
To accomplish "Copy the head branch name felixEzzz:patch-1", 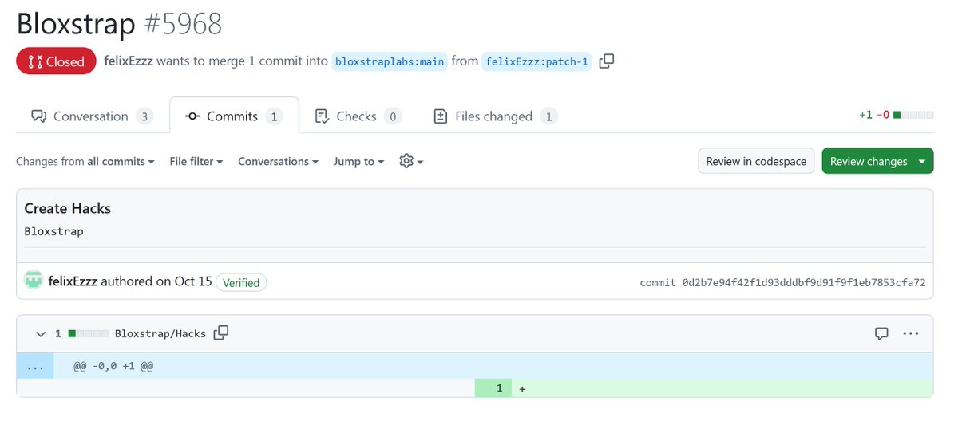I will click(x=607, y=61).
